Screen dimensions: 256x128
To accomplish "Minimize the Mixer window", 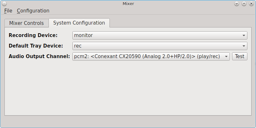I will pyautogui.click(x=237, y=4).
